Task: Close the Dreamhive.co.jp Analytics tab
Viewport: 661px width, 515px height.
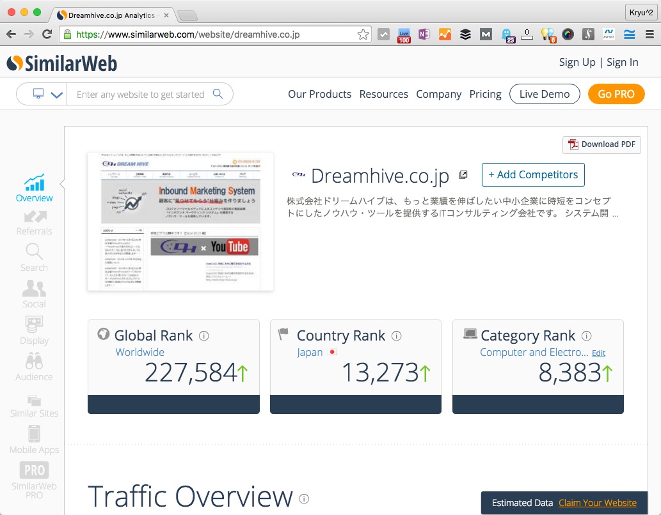Action: click(166, 15)
